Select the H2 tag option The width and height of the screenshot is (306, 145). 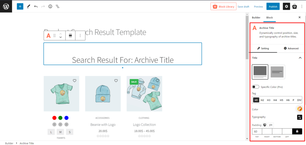tap(262, 100)
